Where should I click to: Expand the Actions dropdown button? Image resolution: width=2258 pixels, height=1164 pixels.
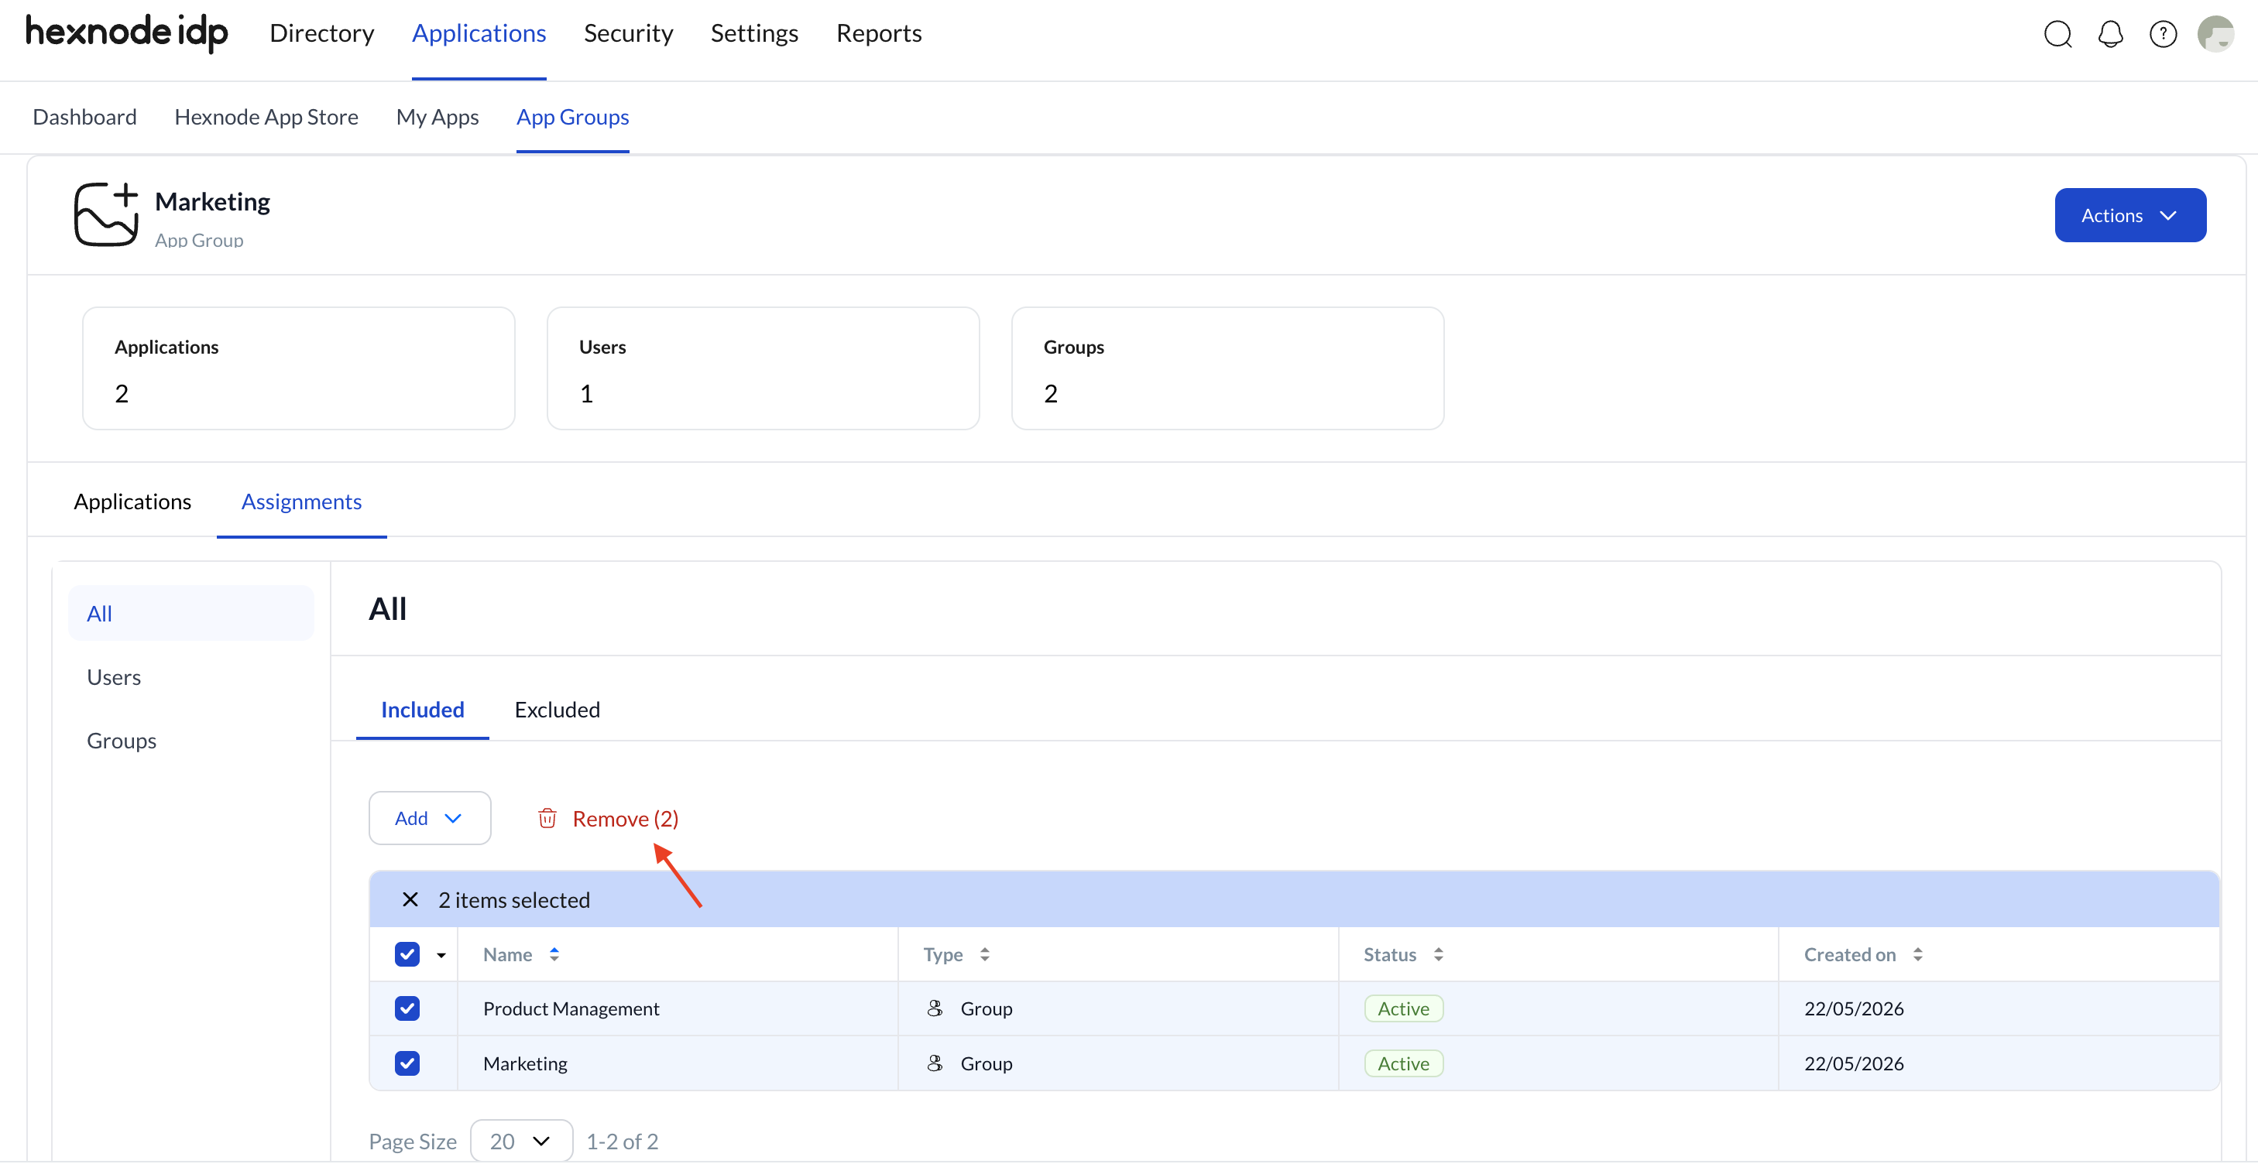2130,215
